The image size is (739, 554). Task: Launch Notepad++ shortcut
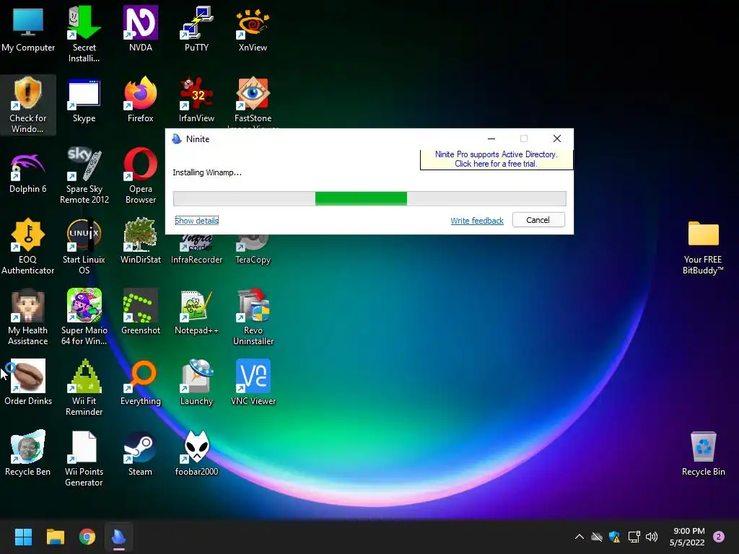196,312
